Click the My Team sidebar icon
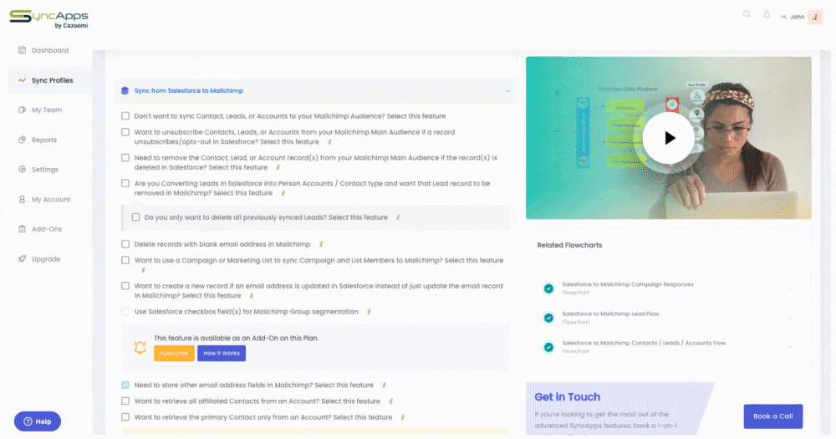The height and width of the screenshot is (439, 836). pos(22,110)
